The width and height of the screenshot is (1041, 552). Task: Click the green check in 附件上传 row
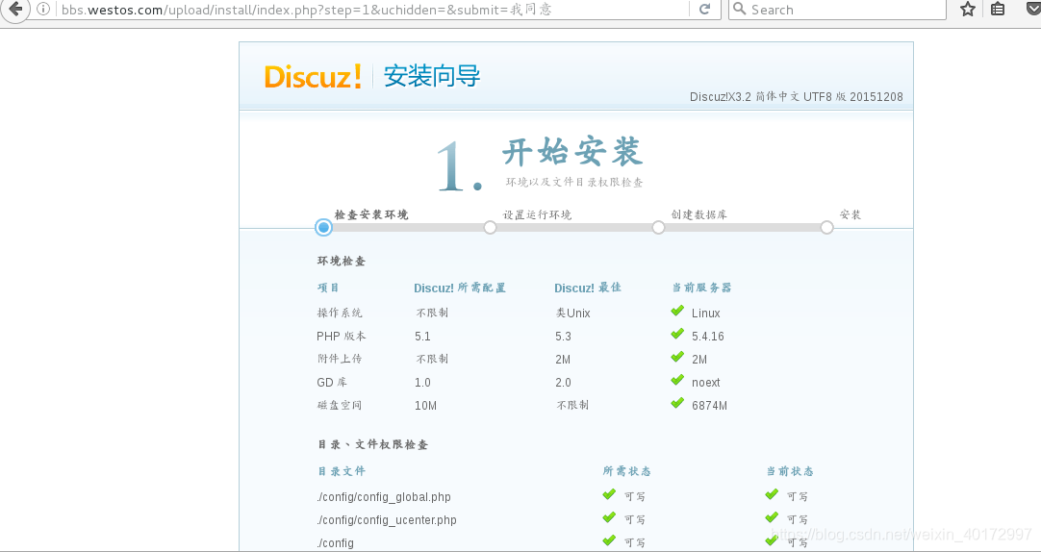(x=677, y=358)
